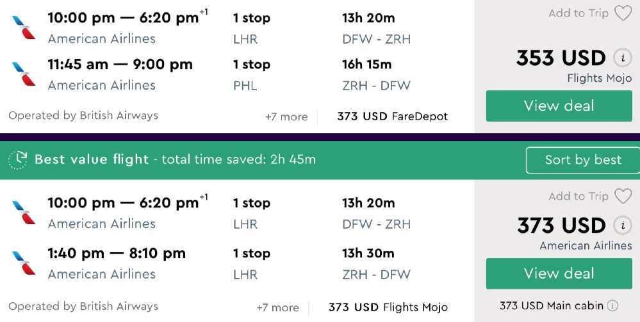This screenshot has width=640, height=322.
Task: Choose the 373 USD Main cabin option
Action: pos(552,306)
